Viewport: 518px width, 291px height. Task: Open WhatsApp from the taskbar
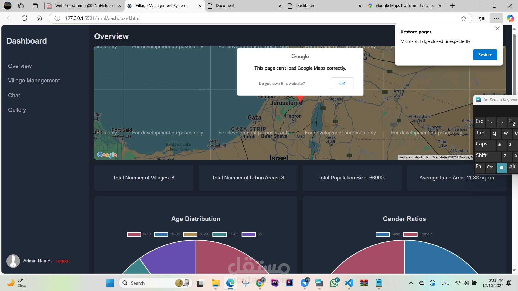[x=335, y=283]
